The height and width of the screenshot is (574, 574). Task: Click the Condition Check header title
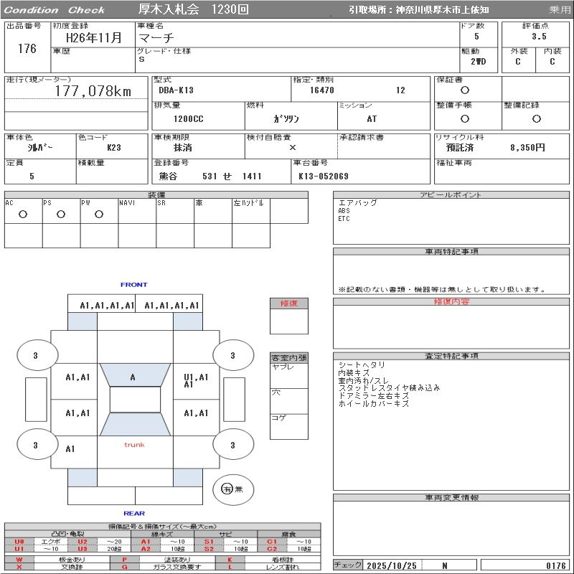(x=55, y=10)
